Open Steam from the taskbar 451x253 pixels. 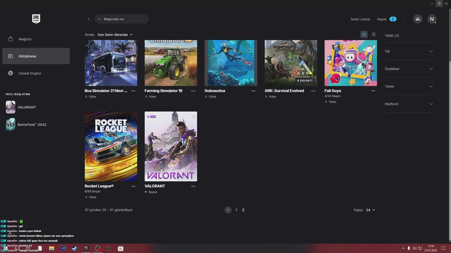[x=74, y=248]
